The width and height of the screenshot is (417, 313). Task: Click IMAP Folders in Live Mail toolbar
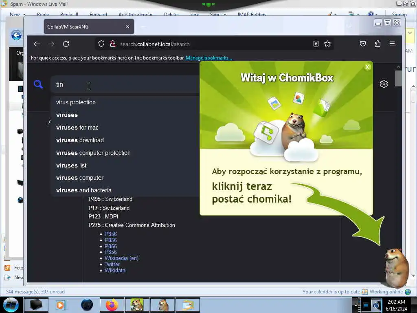pyautogui.click(x=252, y=14)
